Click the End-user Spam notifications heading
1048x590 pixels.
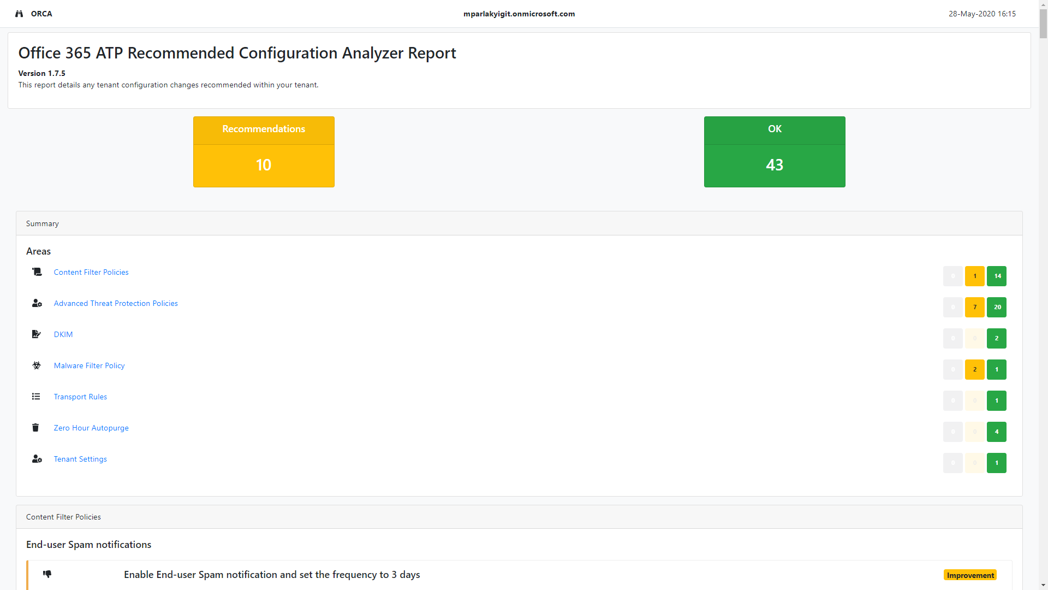pos(88,545)
